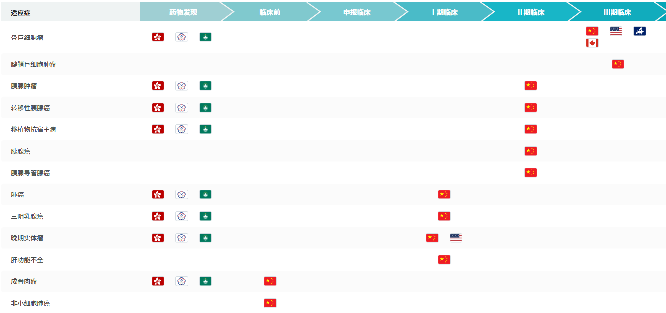The height and width of the screenshot is (313, 666).
Task: Click the China flag in 非小细胞肺癌 row
Action: tap(270, 303)
